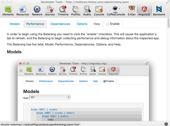Screen dimensions: 170x126
Task: Open the Elements panel in the main toolbar
Action: tap(8, 11)
